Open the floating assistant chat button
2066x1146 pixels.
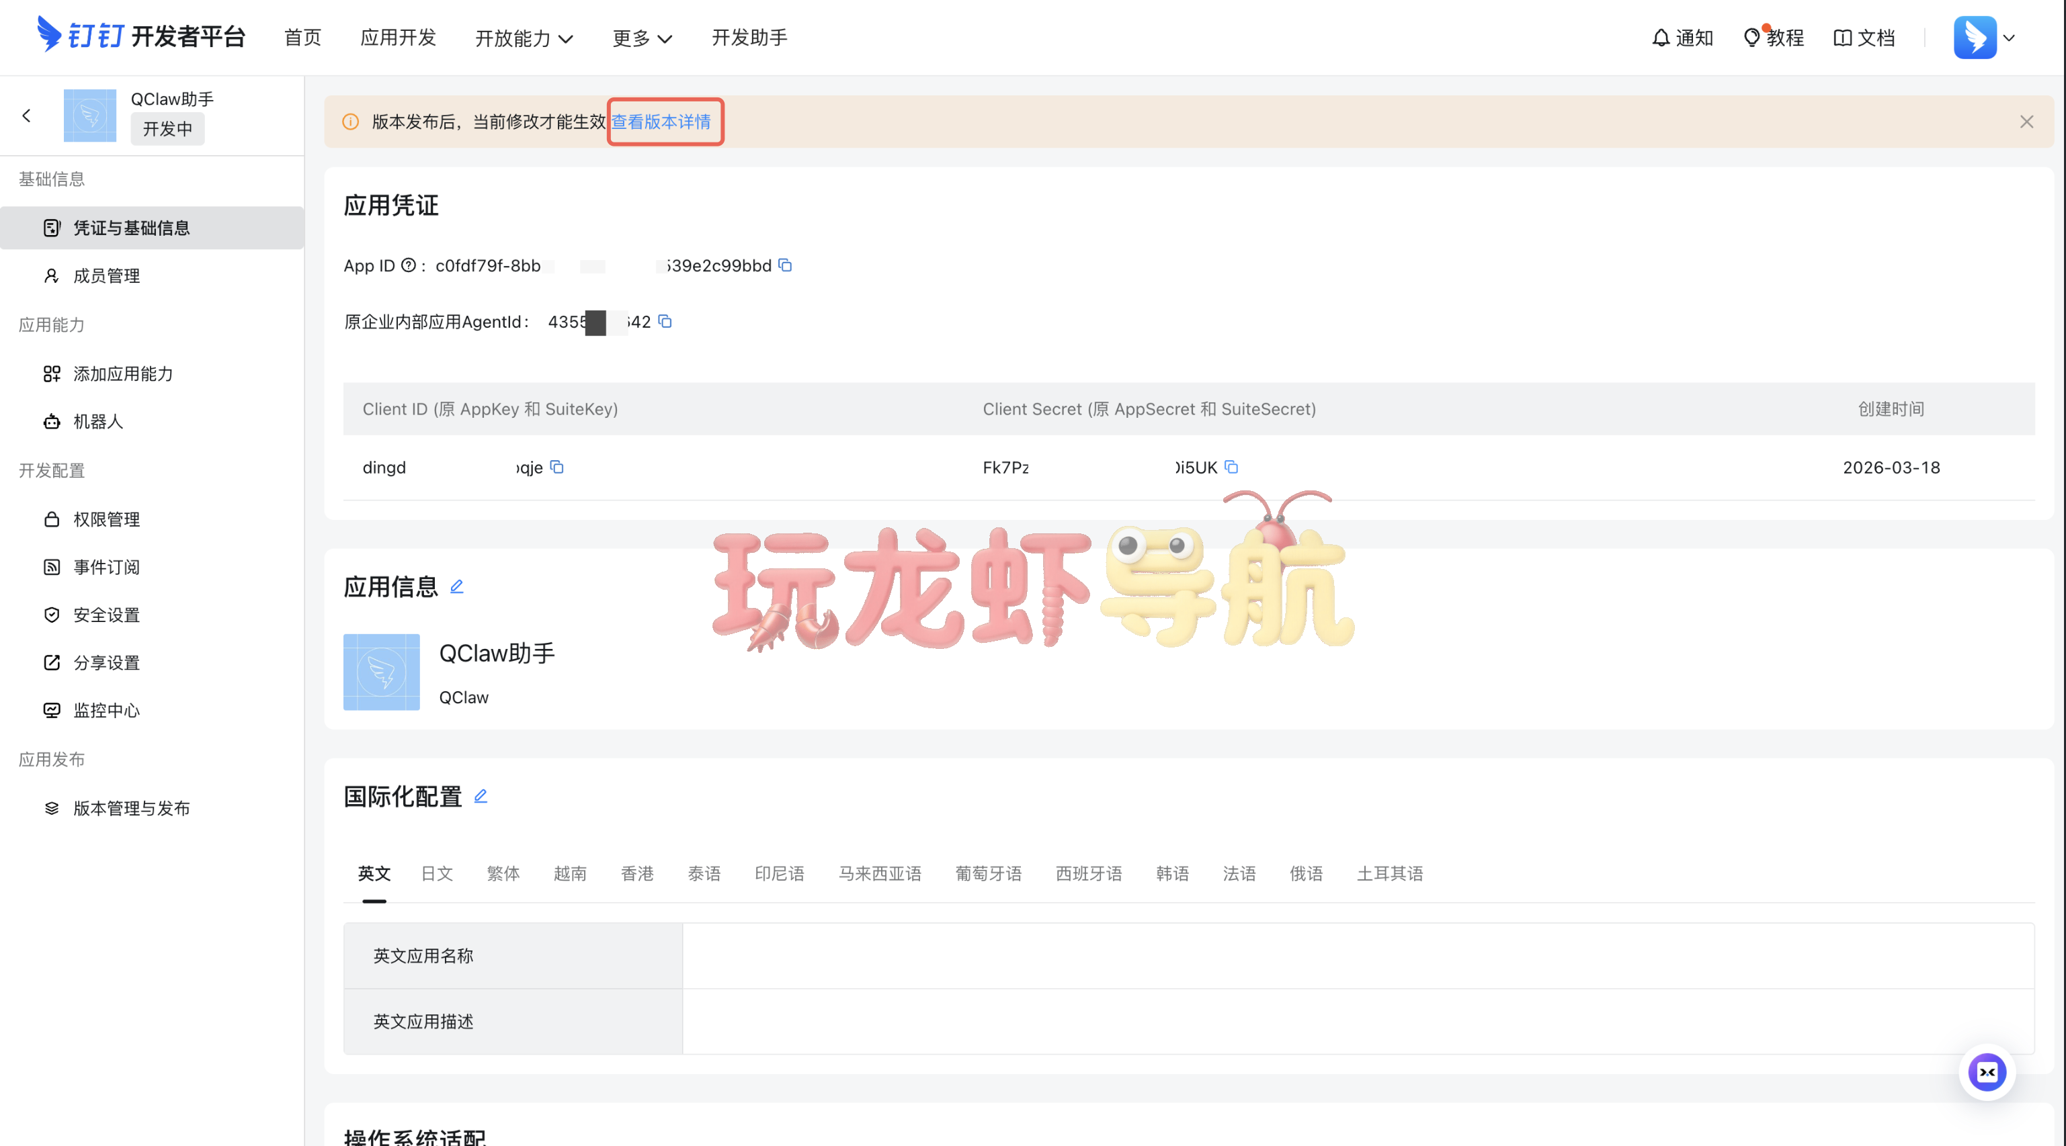[x=1987, y=1072]
